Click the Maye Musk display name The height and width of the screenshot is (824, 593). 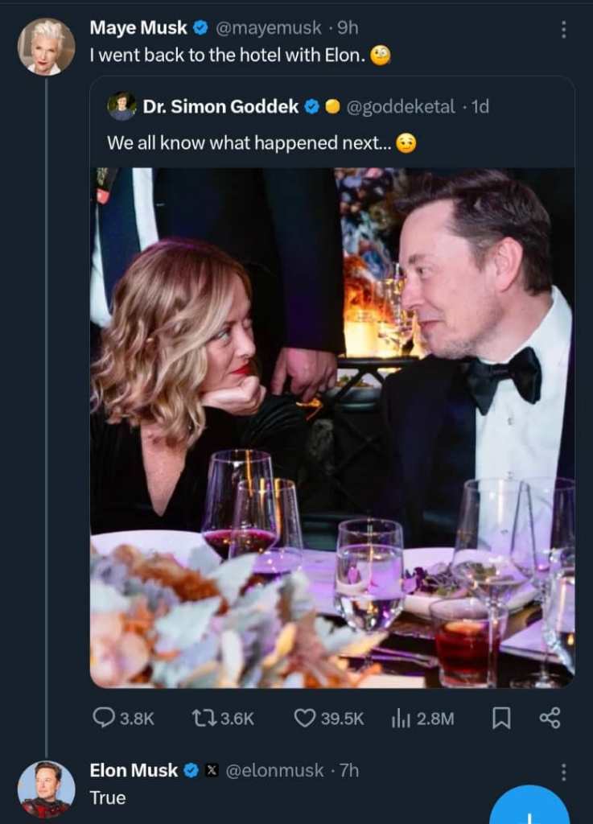click(x=138, y=27)
